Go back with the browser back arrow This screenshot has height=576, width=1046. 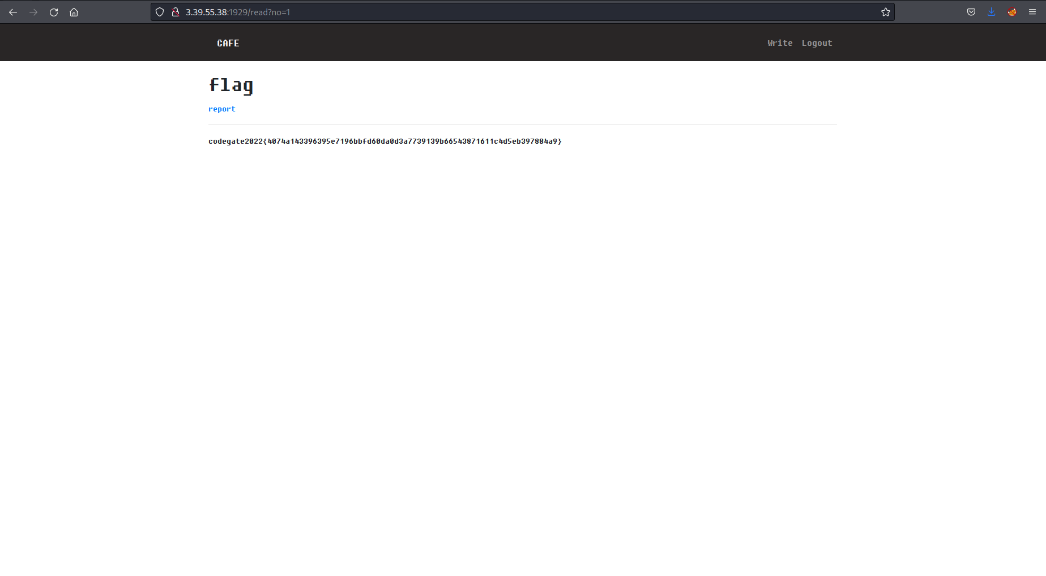coord(13,12)
